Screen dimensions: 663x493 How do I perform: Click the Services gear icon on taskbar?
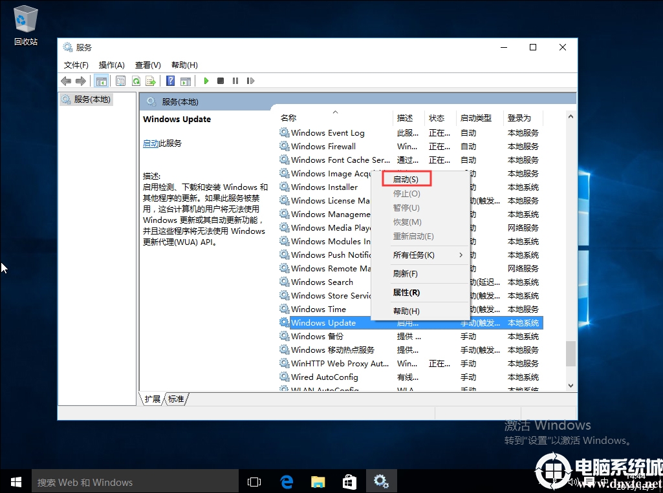click(x=381, y=481)
